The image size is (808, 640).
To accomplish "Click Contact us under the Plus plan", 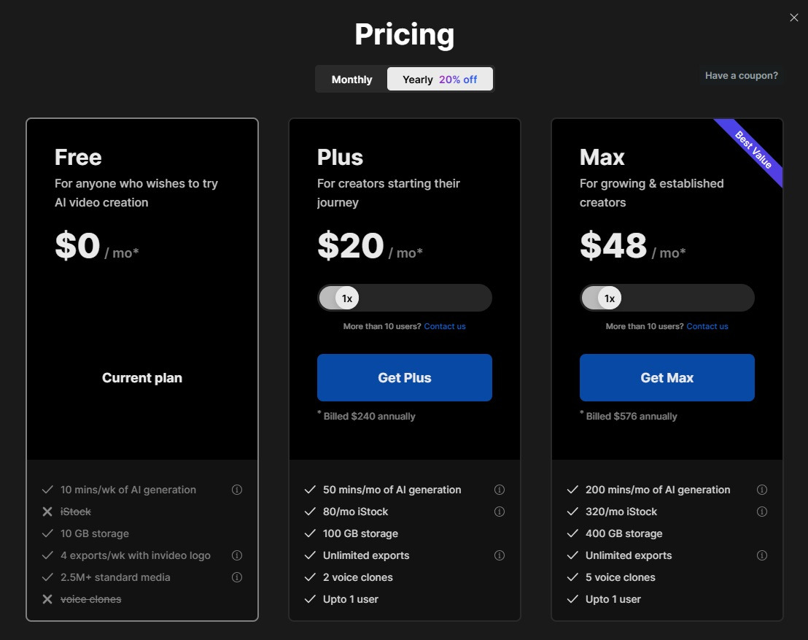I will (x=445, y=326).
